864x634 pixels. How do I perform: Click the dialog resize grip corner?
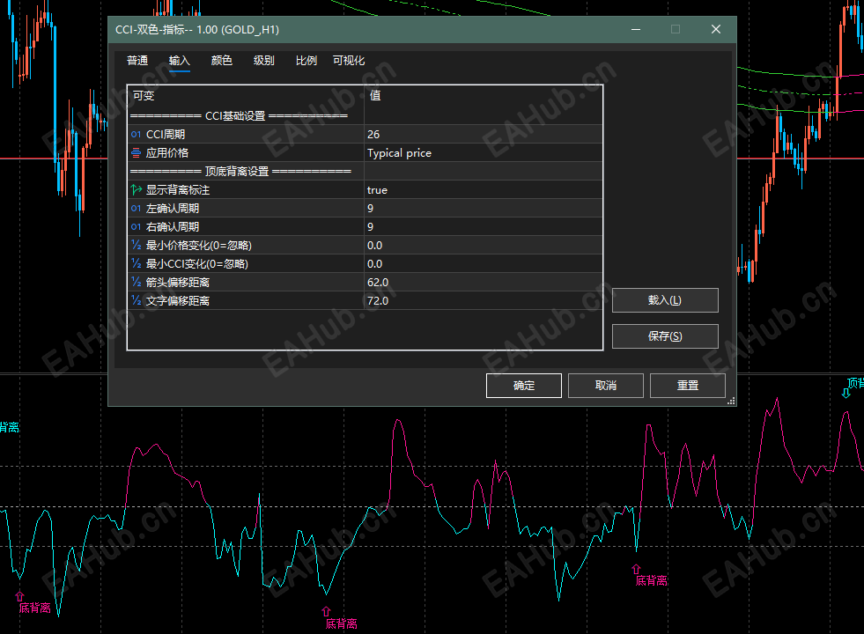pyautogui.click(x=731, y=401)
